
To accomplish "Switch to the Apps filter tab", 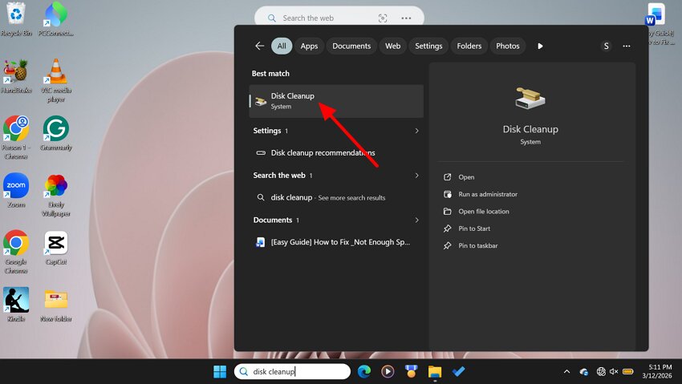I will click(309, 46).
